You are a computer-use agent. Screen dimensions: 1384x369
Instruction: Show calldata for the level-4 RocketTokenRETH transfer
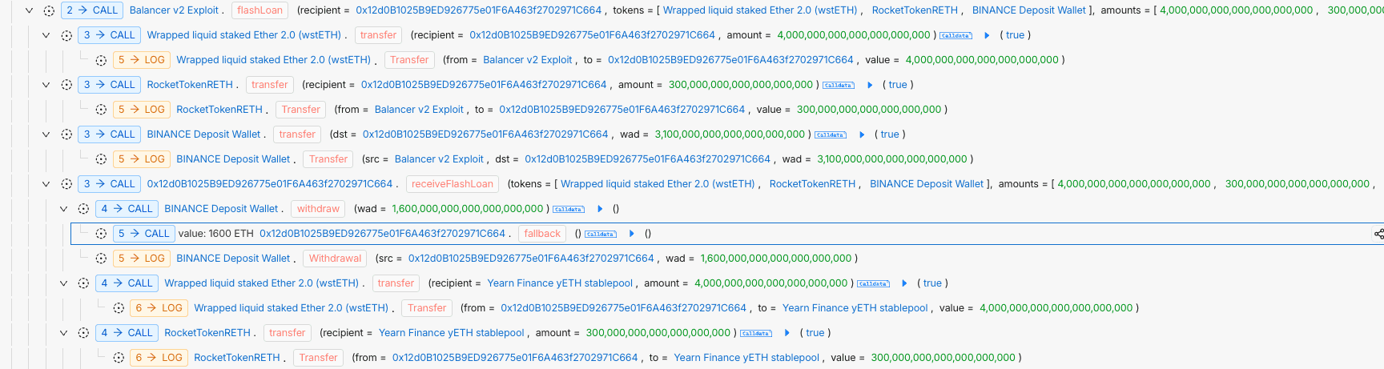[x=756, y=334]
